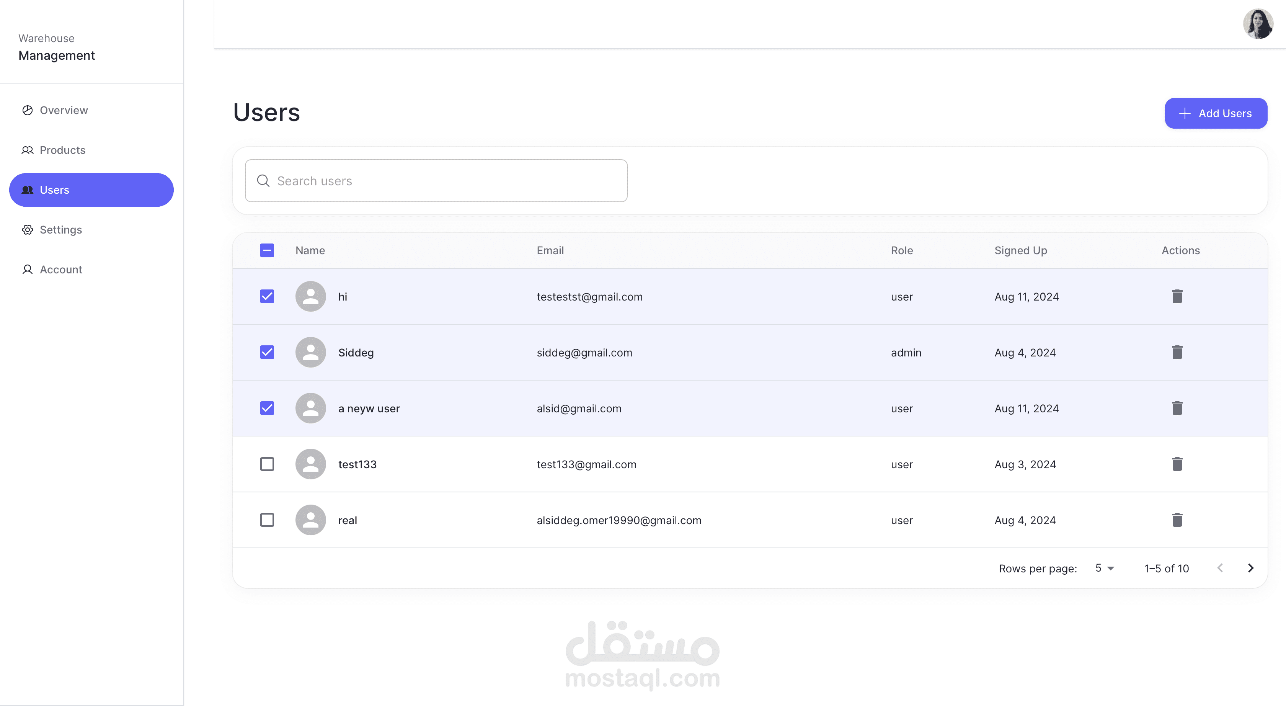Click trash icon for test133
This screenshot has width=1286, height=706.
(1177, 464)
